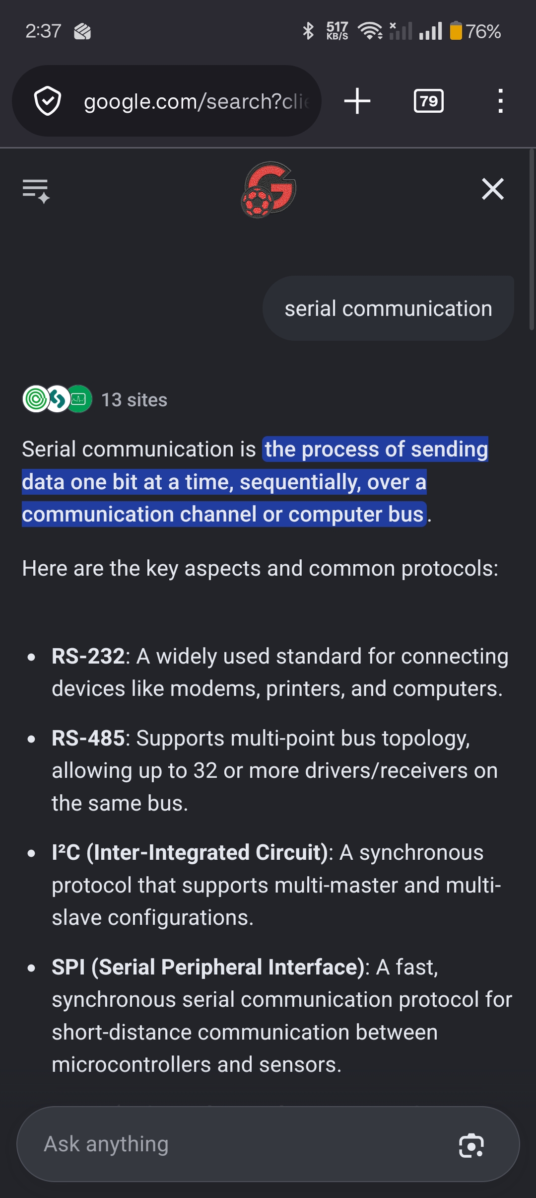Tap the Google soccer doodle logo
The width and height of the screenshot is (536, 1198).
pyautogui.click(x=268, y=190)
